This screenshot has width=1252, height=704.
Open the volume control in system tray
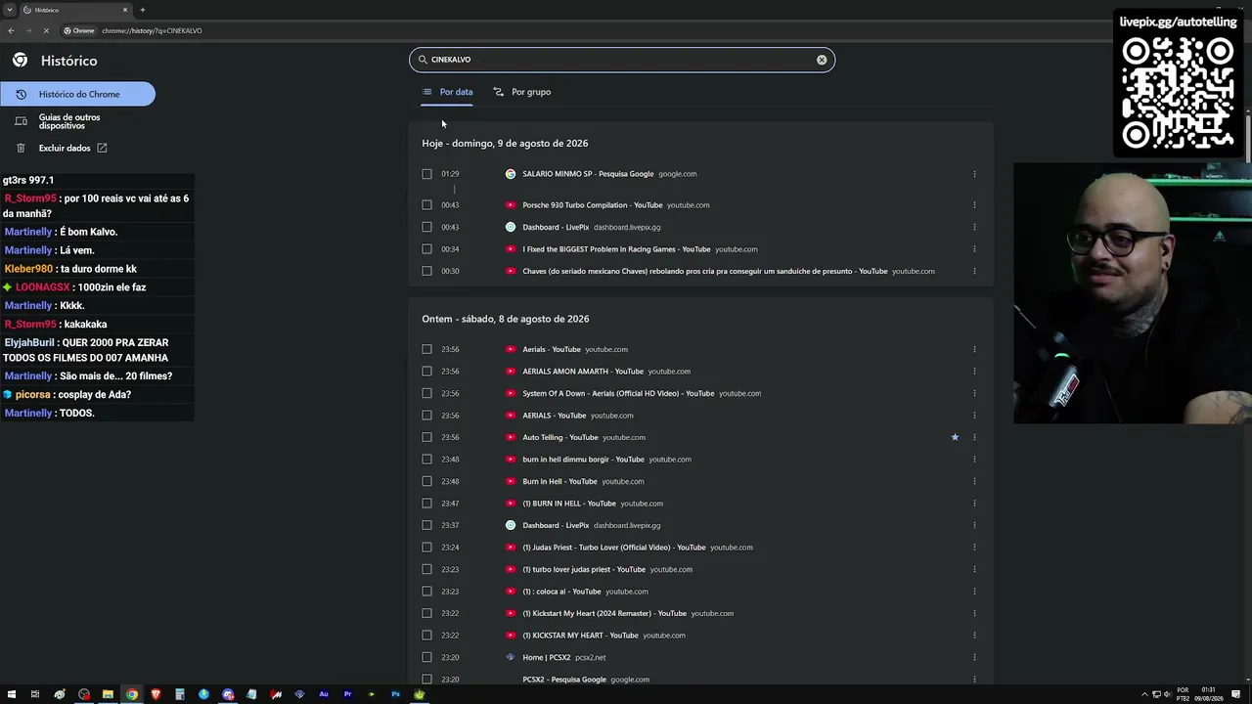(1167, 694)
